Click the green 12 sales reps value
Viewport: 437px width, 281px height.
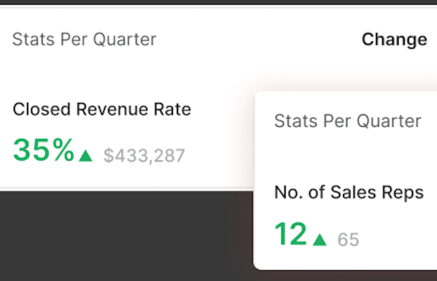290,235
